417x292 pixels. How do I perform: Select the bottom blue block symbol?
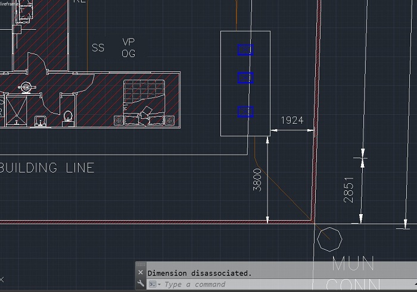[245, 112]
